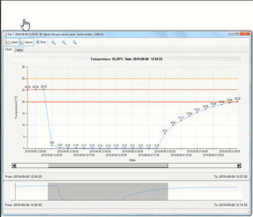The image size is (253, 217).
Task: Click the left scrollbar arrow under the chart
Action: pos(14,166)
